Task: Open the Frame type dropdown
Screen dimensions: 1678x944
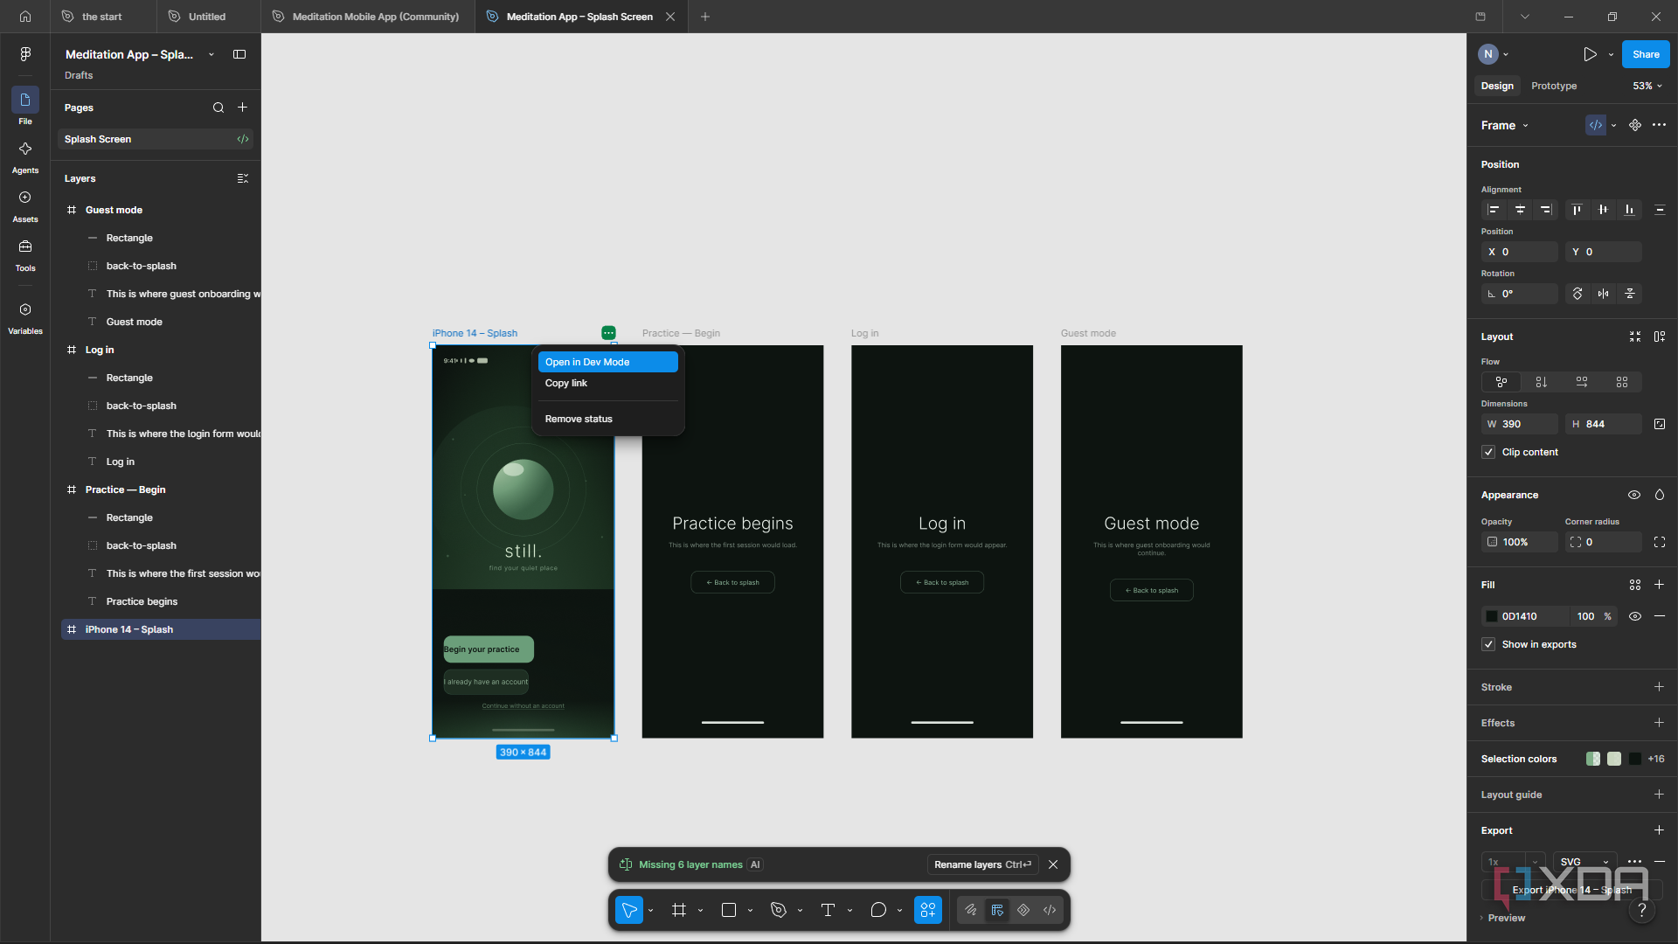Action: (1505, 125)
